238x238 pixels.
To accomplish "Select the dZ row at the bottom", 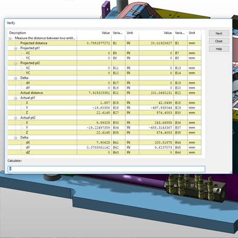I will (104, 152).
